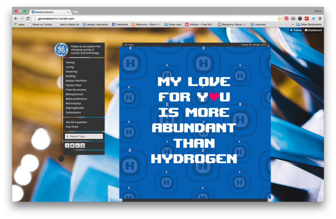Open the Other Bookmarks folder
Image resolution: width=336 pixels, height=219 pixels.
(x=308, y=25)
